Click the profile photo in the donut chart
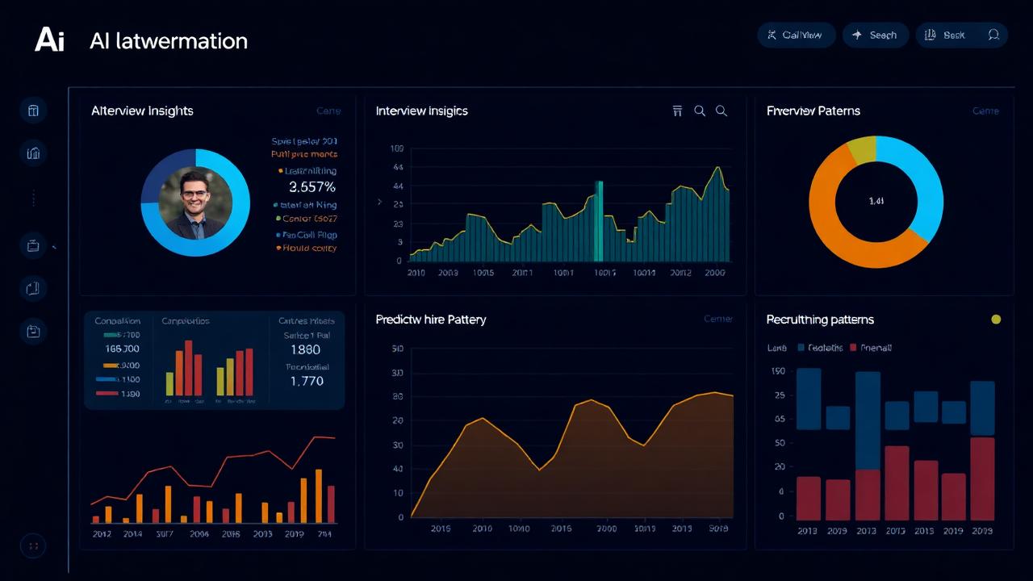The image size is (1033, 581). [x=195, y=203]
